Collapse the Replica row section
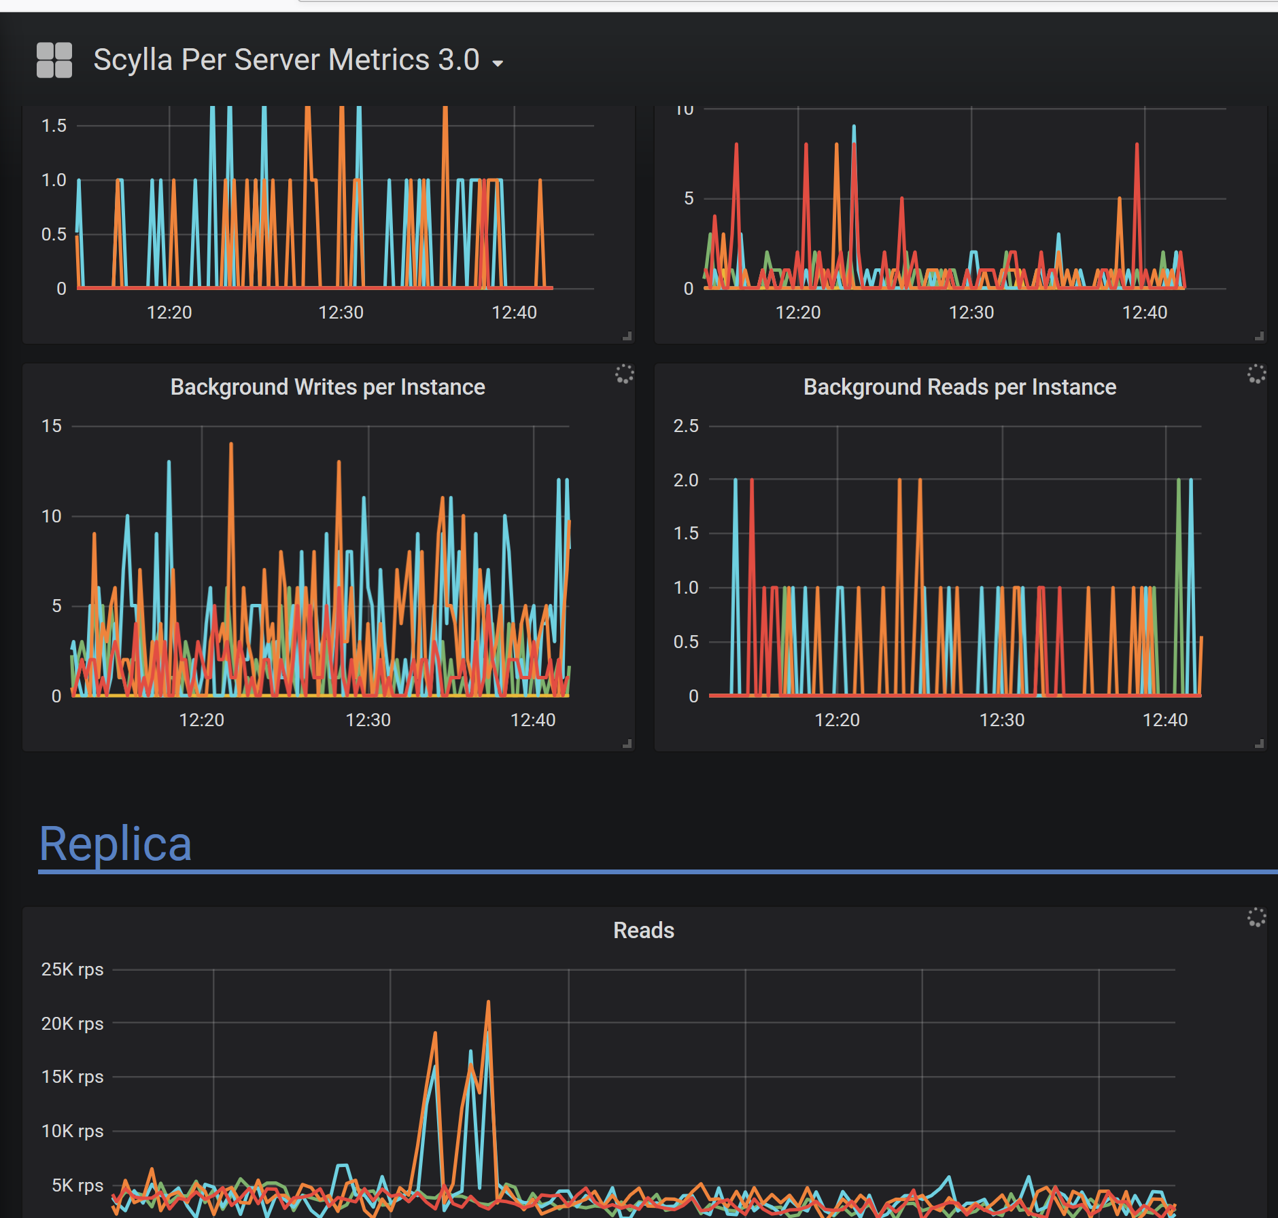1278x1218 pixels. tap(116, 843)
